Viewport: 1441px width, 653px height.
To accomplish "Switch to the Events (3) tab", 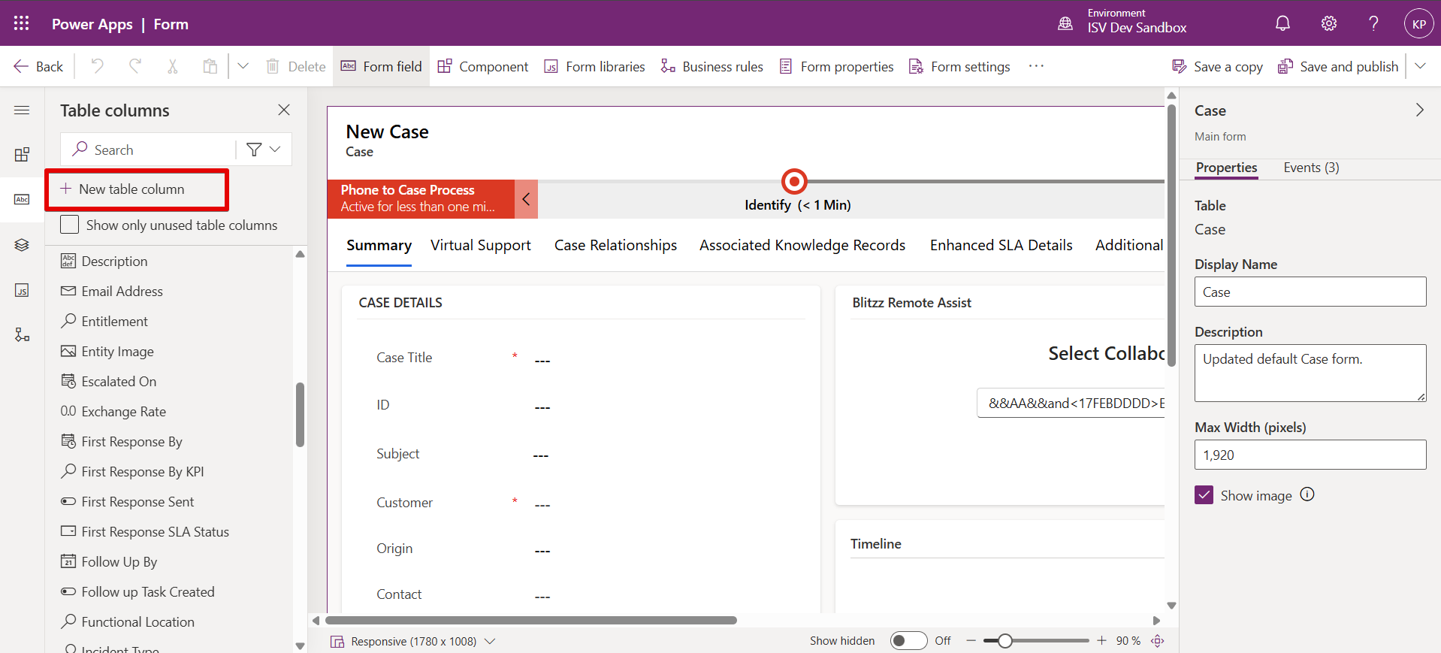I will point(1311,168).
